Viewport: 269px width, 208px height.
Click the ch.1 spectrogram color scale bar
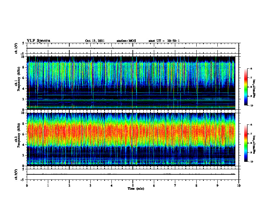(246, 87)
